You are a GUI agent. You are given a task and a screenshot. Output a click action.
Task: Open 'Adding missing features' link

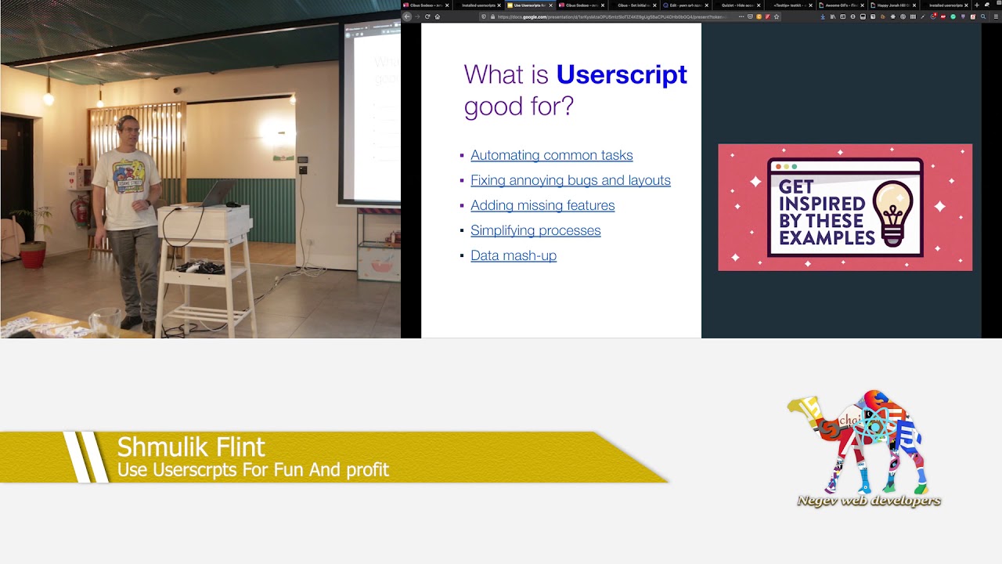pos(542,205)
